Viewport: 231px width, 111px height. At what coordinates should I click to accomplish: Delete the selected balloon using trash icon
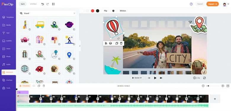121,43
